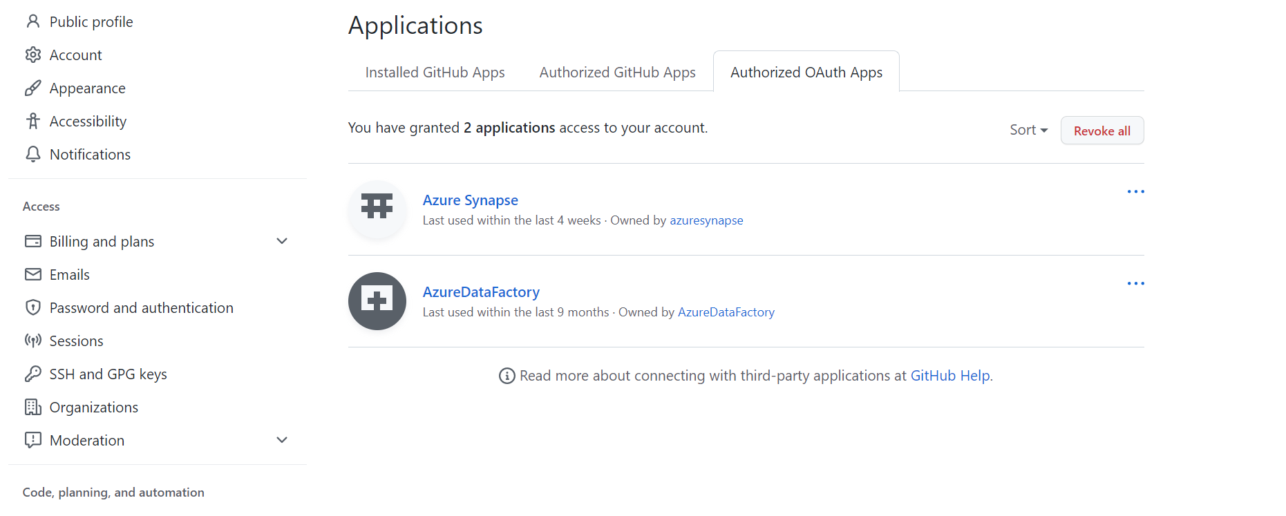Click the '2 applications' bold text
The width and height of the screenshot is (1286, 516).
pyautogui.click(x=509, y=128)
